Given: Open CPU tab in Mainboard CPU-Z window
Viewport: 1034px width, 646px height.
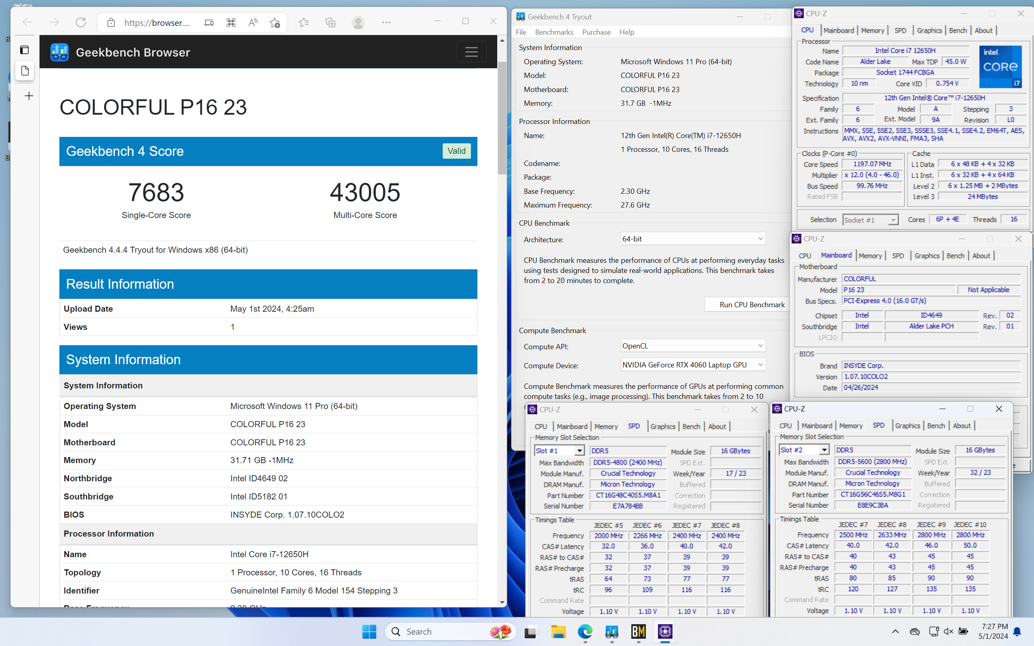Looking at the screenshot, I should click(x=805, y=256).
